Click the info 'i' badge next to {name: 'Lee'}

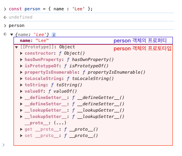[x=54, y=34]
